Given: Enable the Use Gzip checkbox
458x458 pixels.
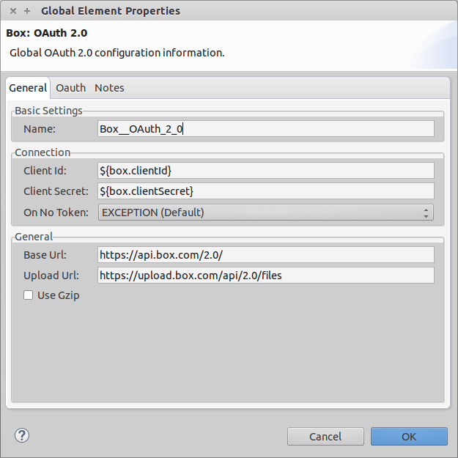Looking at the screenshot, I should (x=29, y=295).
